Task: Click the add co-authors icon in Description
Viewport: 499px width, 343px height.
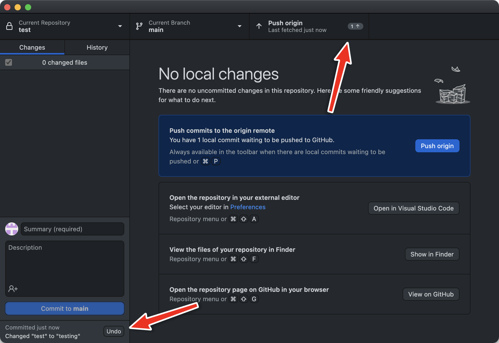Action: pos(13,289)
